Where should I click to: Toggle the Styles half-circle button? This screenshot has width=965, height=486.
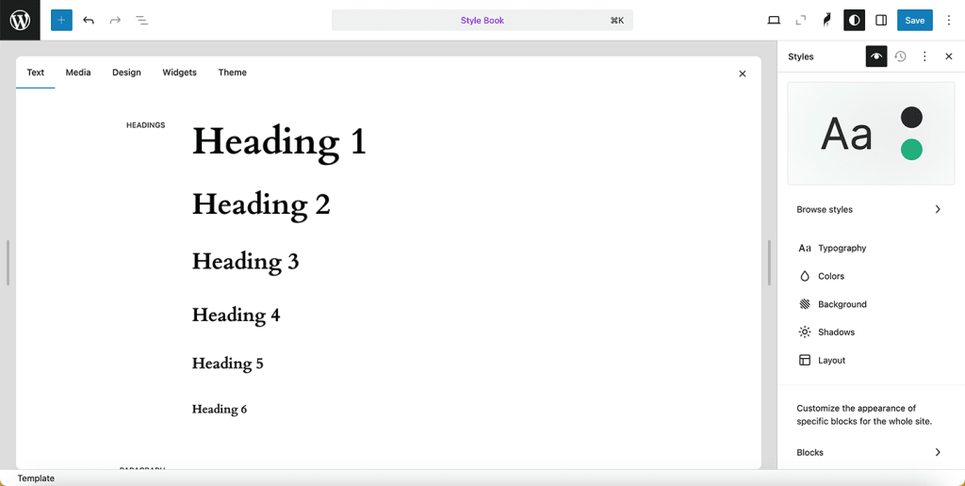(854, 20)
